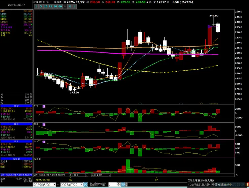Click the 172.50 low price label on chart
Viewport: 249px width, 188px height.
tap(74, 92)
